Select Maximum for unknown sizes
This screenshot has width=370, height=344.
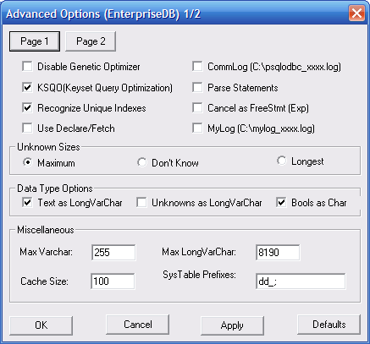pos(28,162)
